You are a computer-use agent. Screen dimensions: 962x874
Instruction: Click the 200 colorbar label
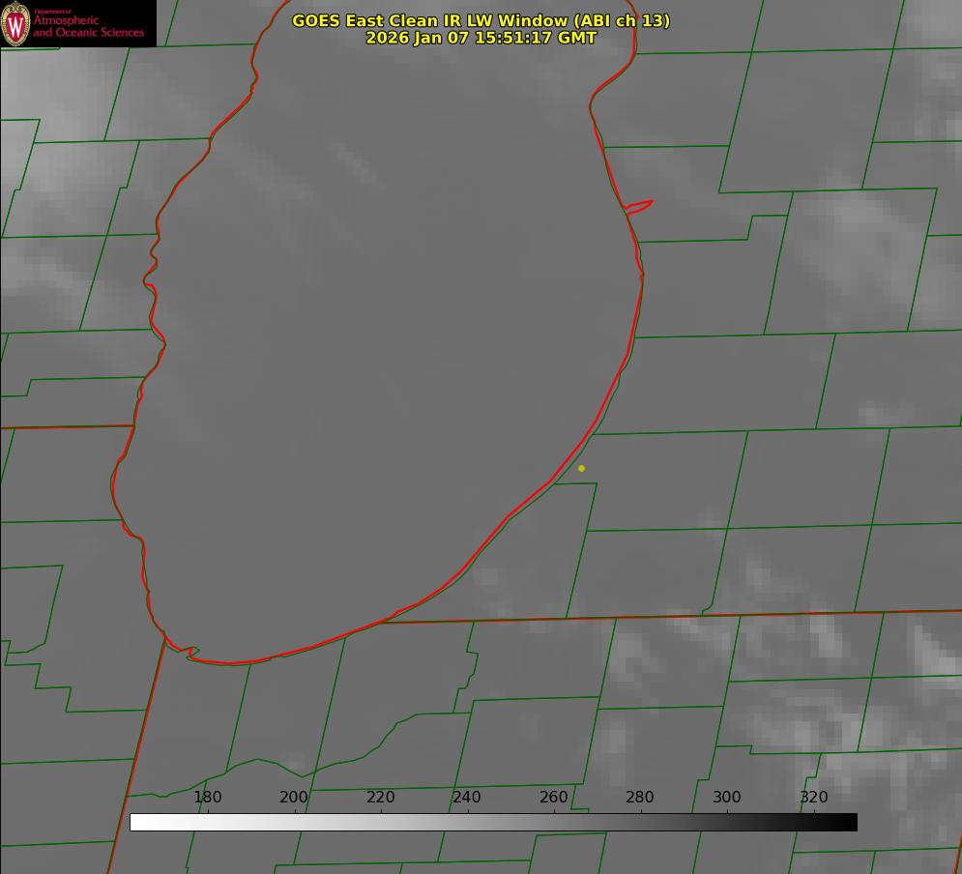coord(293,797)
